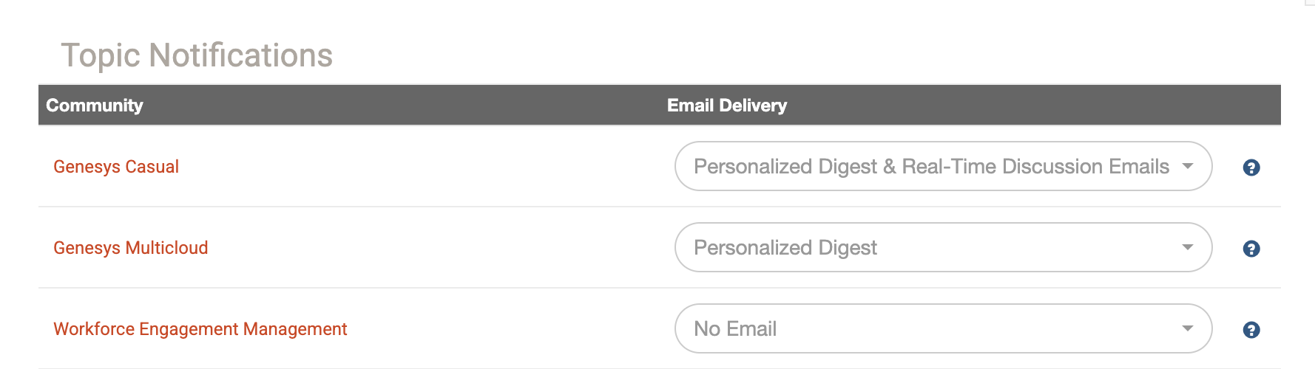This screenshot has width=1315, height=369.
Task: Click the caret arrow in No Email dropdown
Action: pos(1187,328)
